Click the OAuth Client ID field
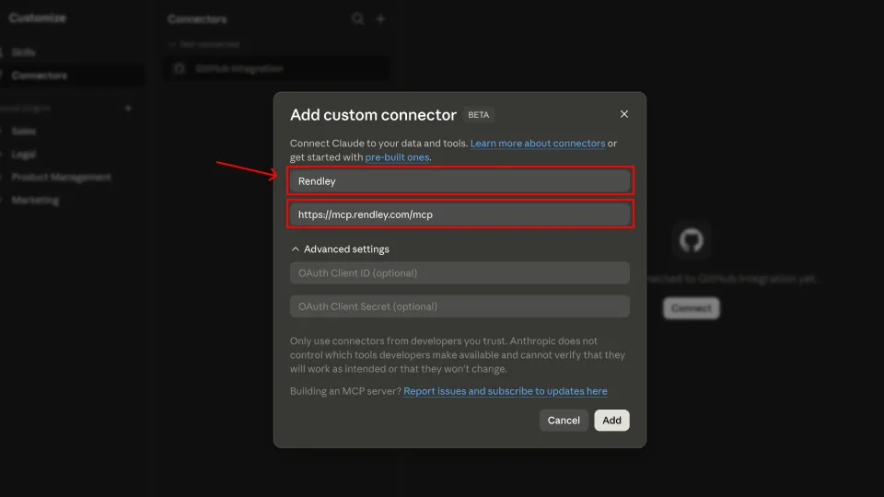Image resolution: width=884 pixels, height=497 pixels. coord(459,272)
